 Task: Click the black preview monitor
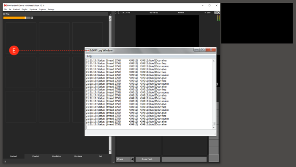pos(167,31)
